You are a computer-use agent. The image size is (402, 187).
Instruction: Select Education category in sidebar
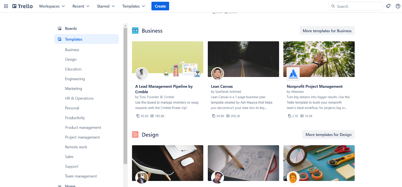pos(73,69)
